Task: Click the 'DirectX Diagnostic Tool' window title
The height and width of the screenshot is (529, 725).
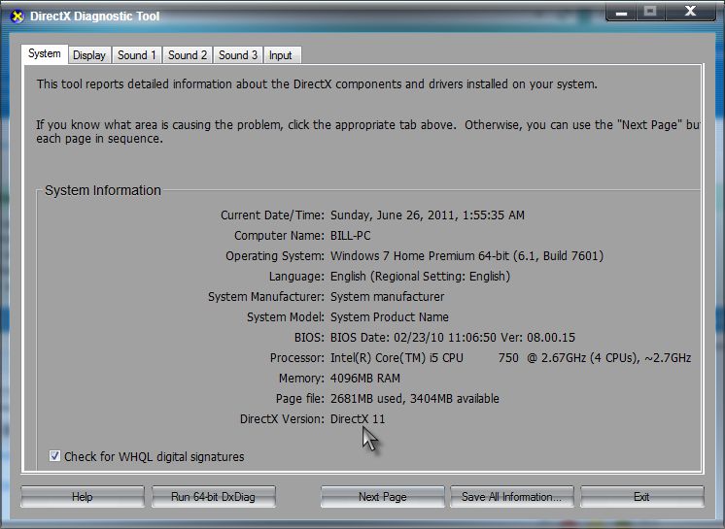Action: pyautogui.click(x=95, y=17)
